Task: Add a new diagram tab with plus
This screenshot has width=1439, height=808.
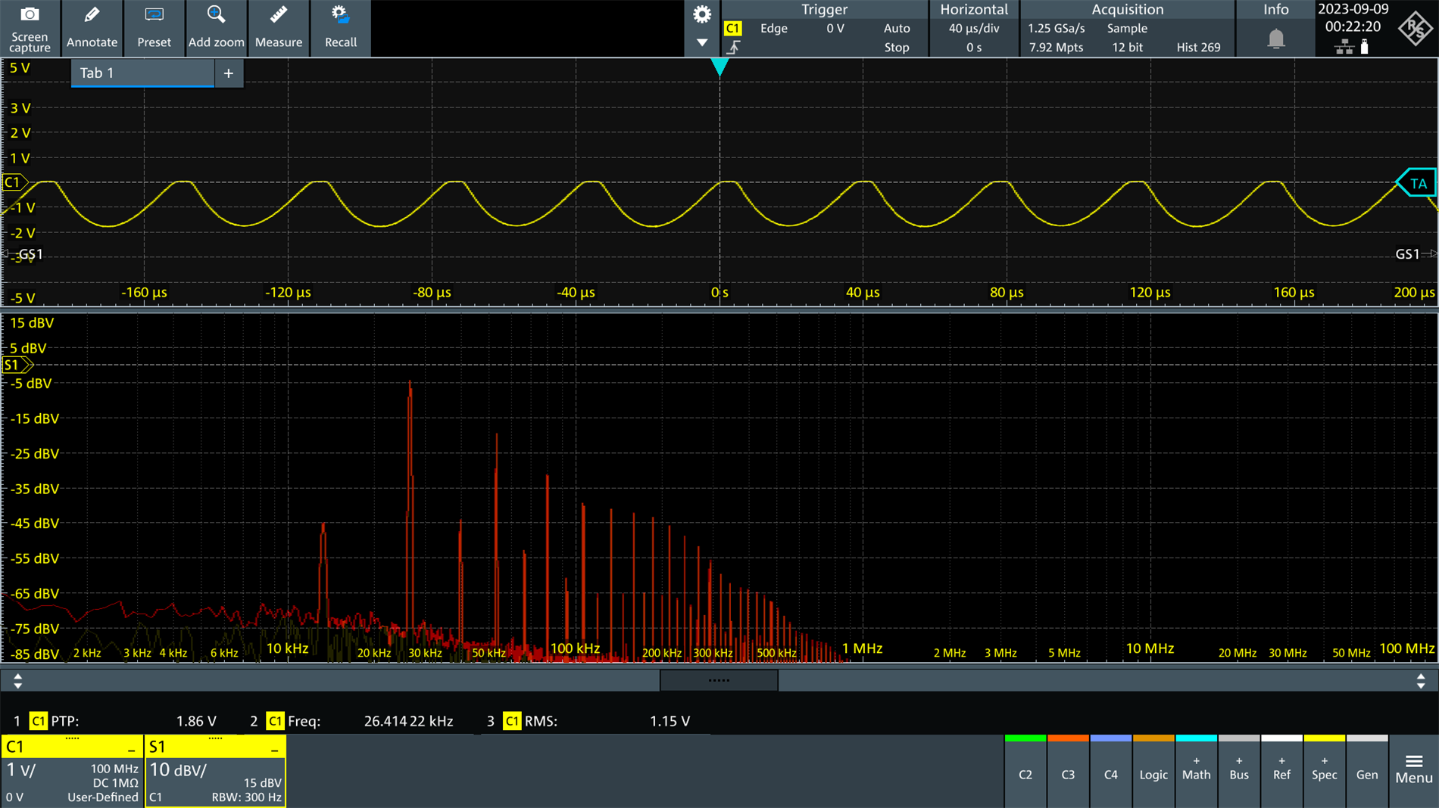Action: [229, 73]
